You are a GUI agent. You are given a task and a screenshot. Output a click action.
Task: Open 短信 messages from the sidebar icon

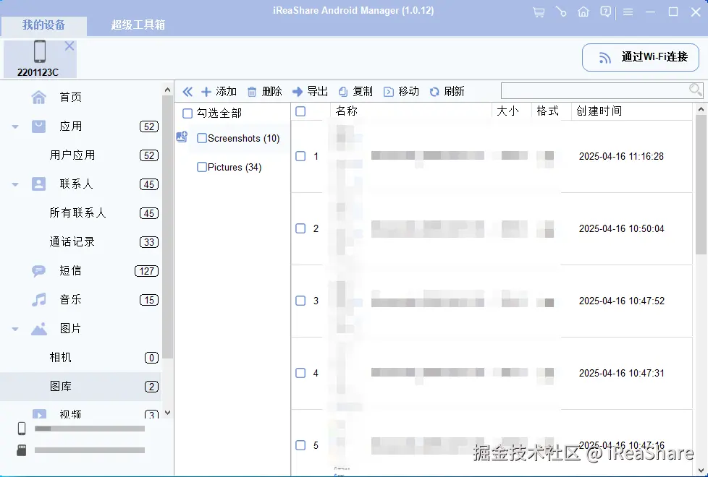click(x=38, y=271)
